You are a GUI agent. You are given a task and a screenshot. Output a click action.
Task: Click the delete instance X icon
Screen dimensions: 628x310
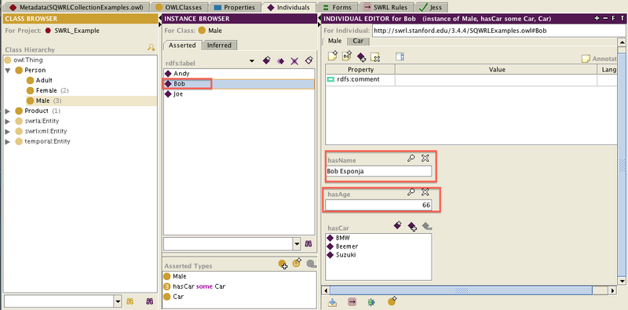click(295, 61)
